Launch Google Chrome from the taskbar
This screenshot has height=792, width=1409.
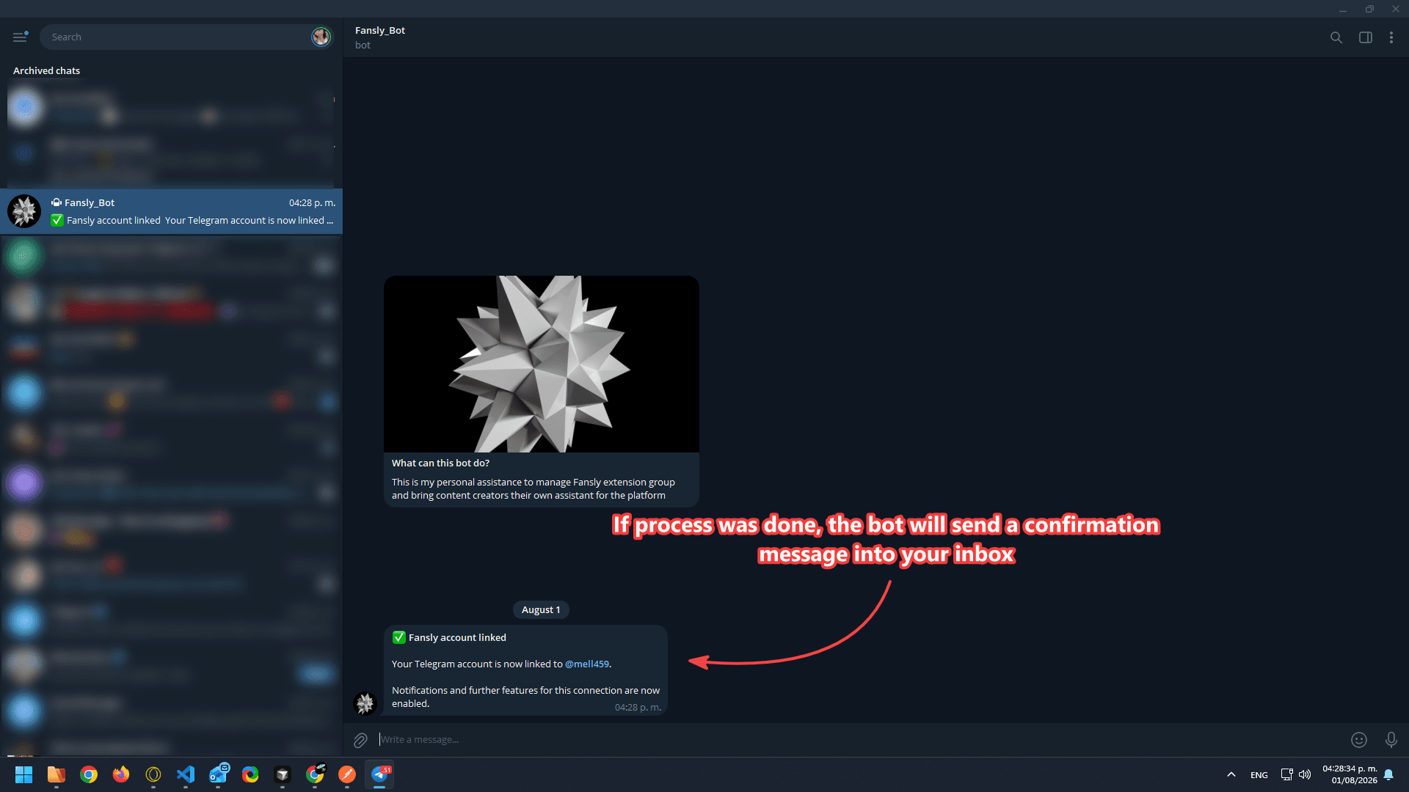pos(89,774)
